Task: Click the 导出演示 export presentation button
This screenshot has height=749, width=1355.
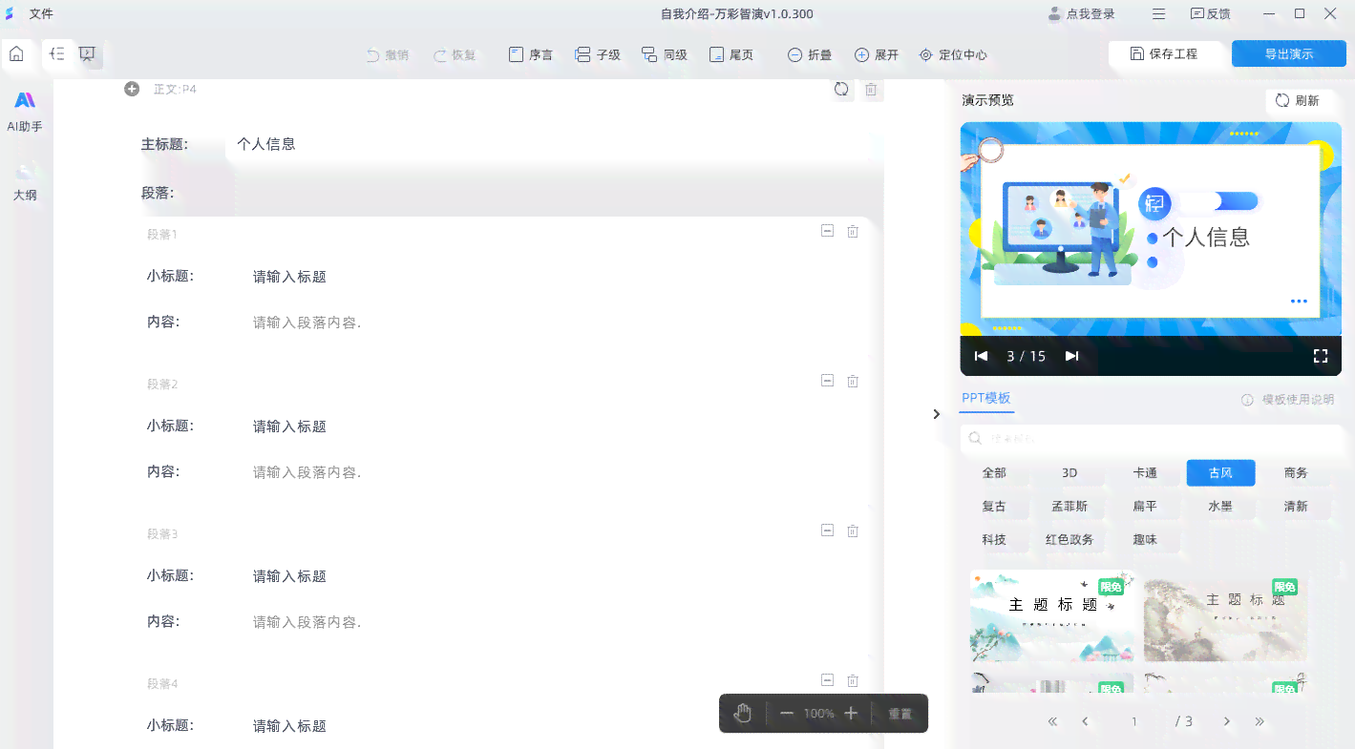Action: pyautogui.click(x=1289, y=53)
